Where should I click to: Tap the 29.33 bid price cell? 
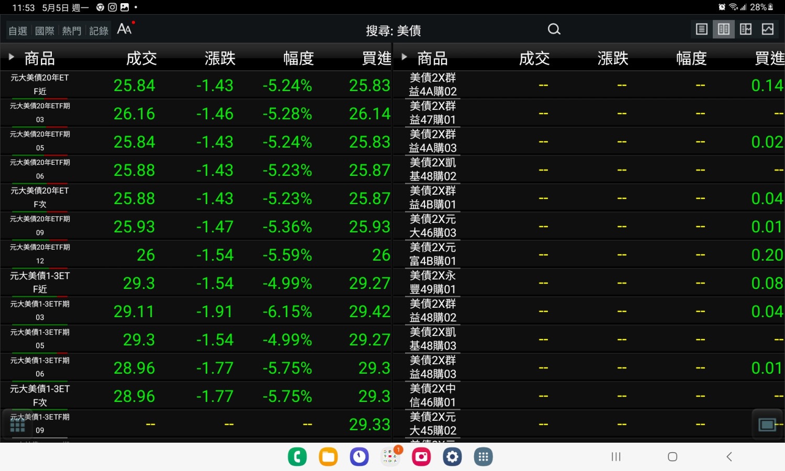pos(370,424)
